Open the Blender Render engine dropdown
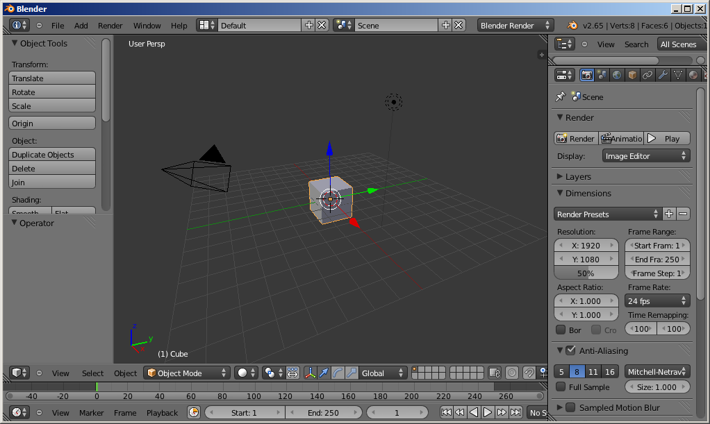Viewport: 710px width, 424px height. (515, 26)
